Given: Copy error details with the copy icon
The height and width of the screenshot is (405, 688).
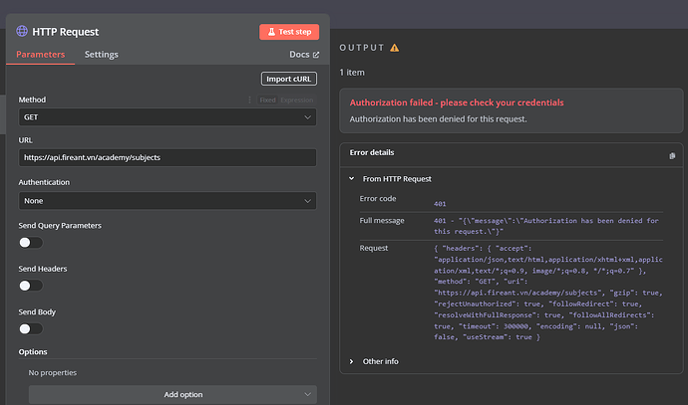Looking at the screenshot, I should pyautogui.click(x=672, y=156).
